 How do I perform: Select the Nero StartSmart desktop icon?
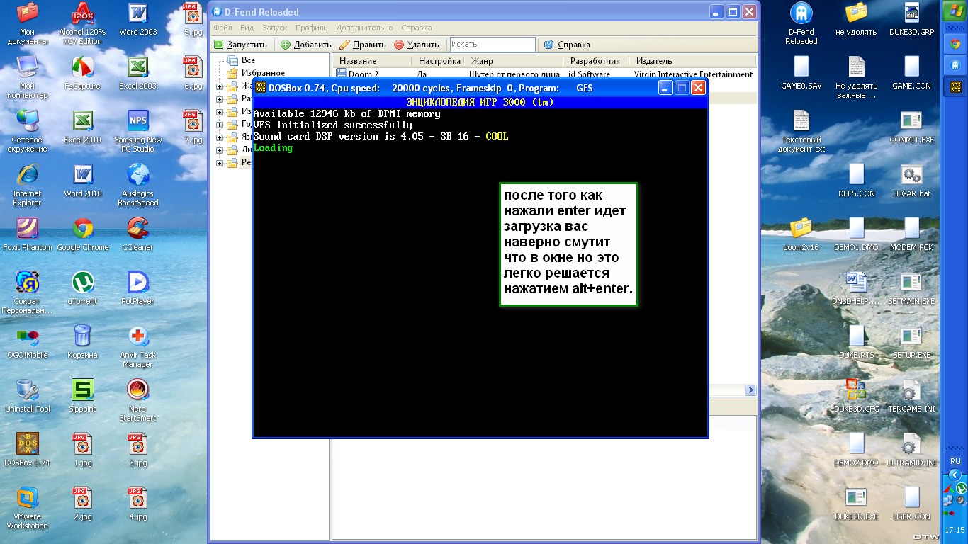click(x=138, y=401)
